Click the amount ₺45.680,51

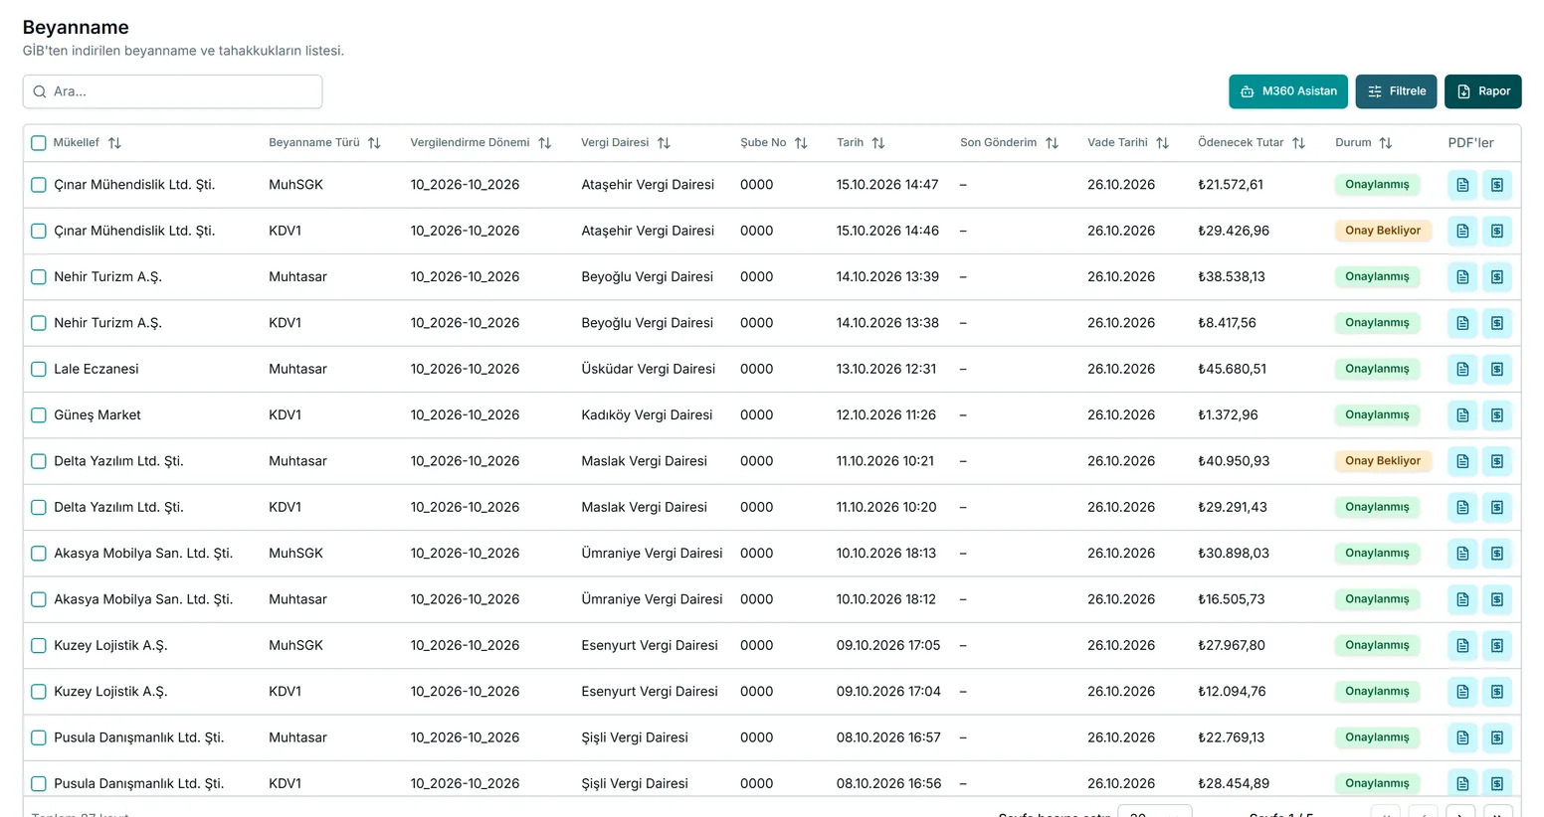click(1233, 369)
